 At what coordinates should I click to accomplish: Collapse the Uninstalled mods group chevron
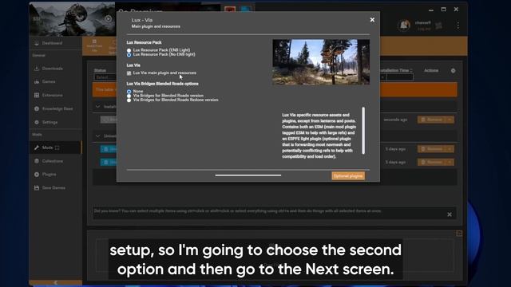[98, 136]
